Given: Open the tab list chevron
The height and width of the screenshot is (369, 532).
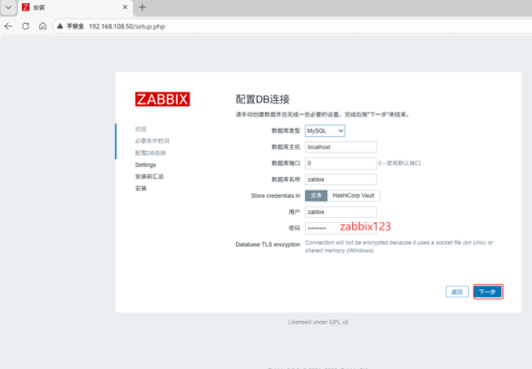Looking at the screenshot, I should coord(9,7).
